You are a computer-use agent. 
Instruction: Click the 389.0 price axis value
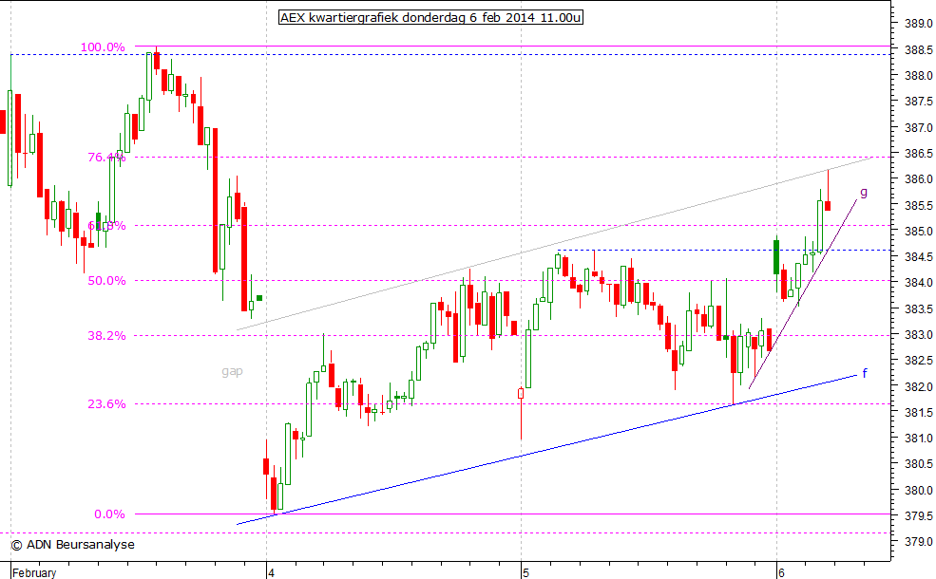tap(919, 24)
